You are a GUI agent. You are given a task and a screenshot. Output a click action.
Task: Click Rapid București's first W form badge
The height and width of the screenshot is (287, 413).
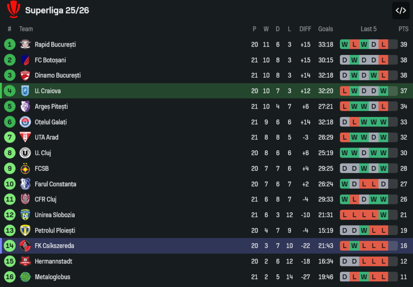[344, 44]
